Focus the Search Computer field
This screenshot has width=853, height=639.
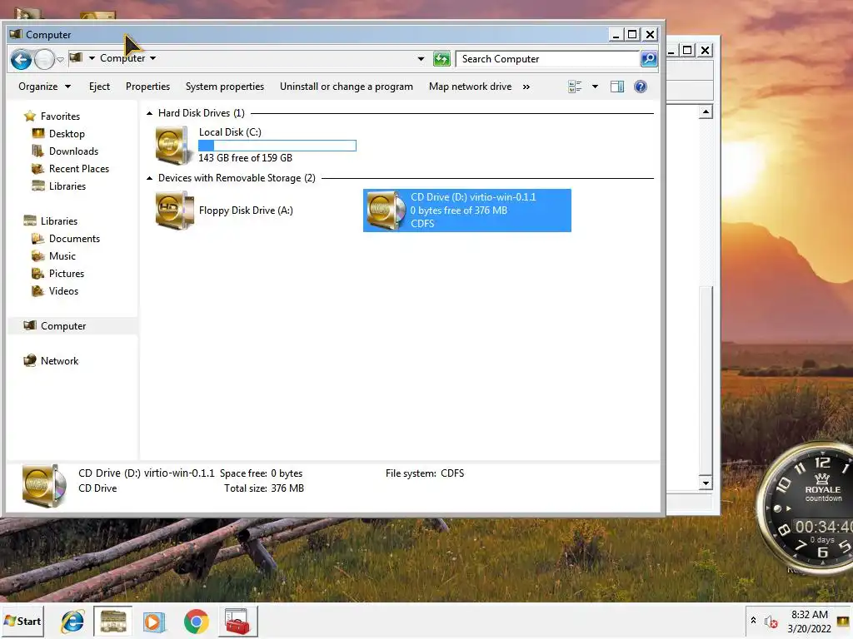point(547,59)
